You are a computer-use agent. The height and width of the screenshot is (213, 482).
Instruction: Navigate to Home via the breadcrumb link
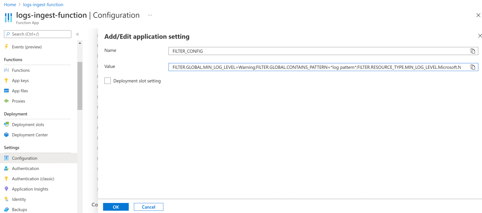[10, 4]
